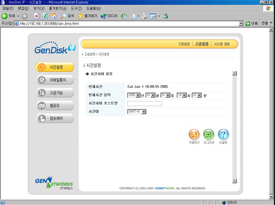Image resolution: width=275 pixels, height=205 pixels.
Task: Click the 시간서버 호스트명 input field
Action: [x=145, y=104]
